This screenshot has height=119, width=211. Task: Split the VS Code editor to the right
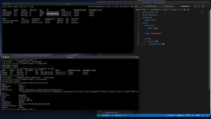point(203,6)
